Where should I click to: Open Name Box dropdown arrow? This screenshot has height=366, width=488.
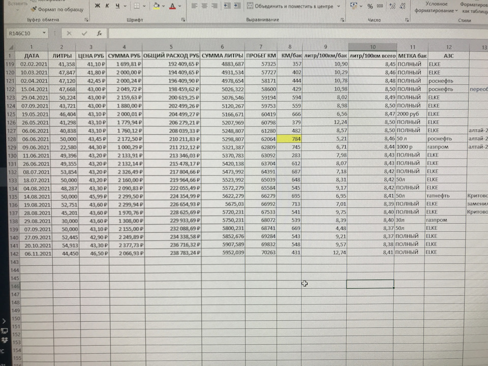[44, 33]
